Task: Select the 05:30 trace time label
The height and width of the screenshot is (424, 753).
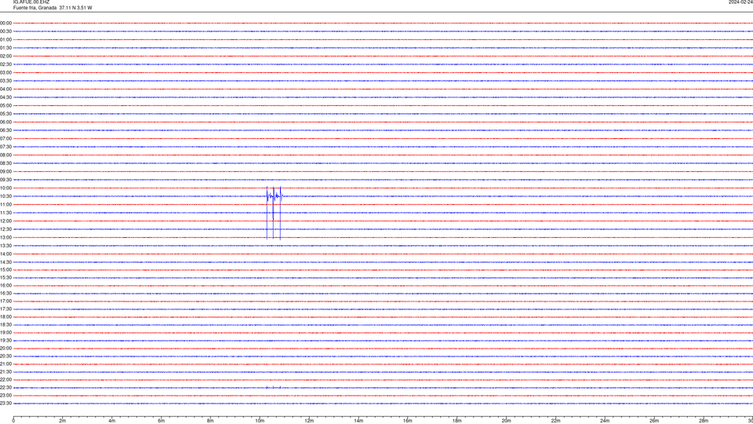Action: tap(5, 113)
